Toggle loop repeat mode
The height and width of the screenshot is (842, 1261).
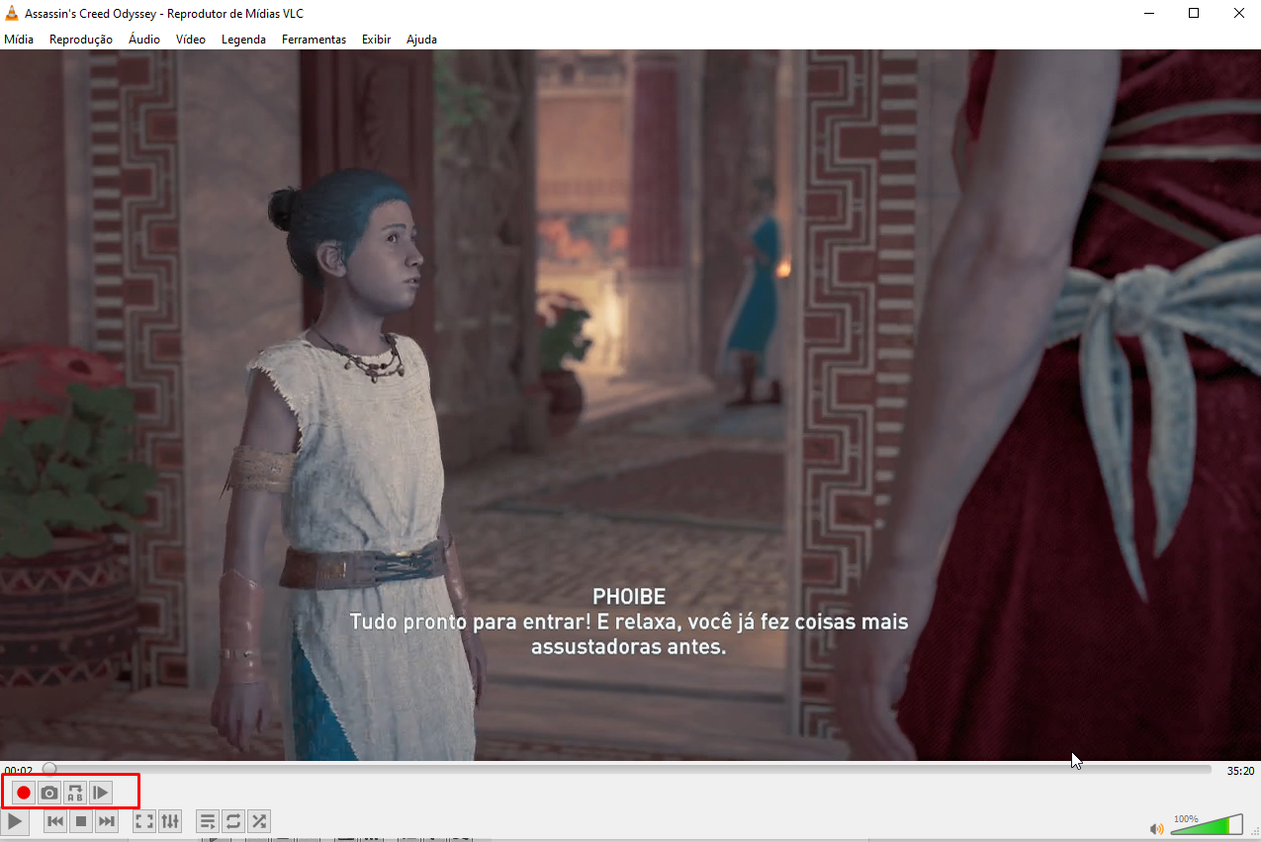[x=233, y=821]
